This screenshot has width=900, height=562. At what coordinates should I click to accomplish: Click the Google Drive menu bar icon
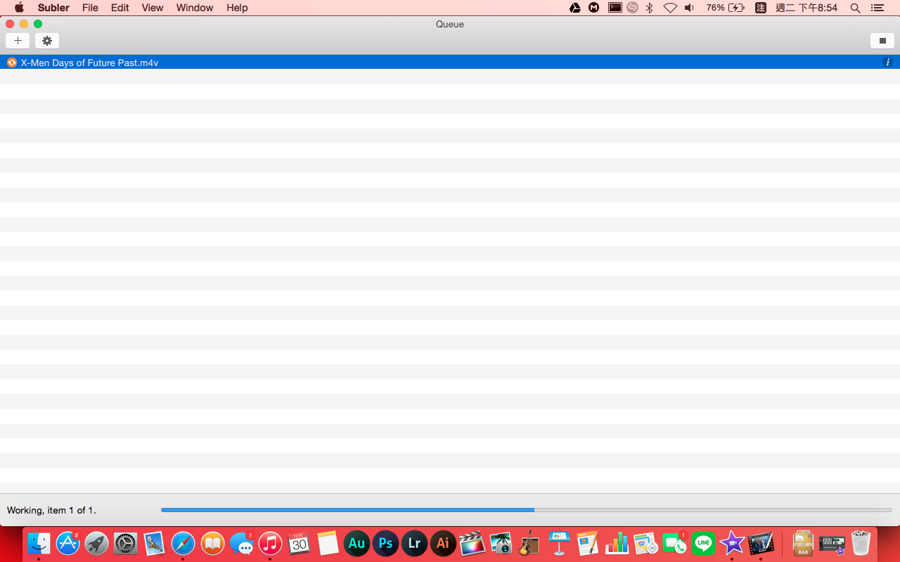tap(575, 8)
